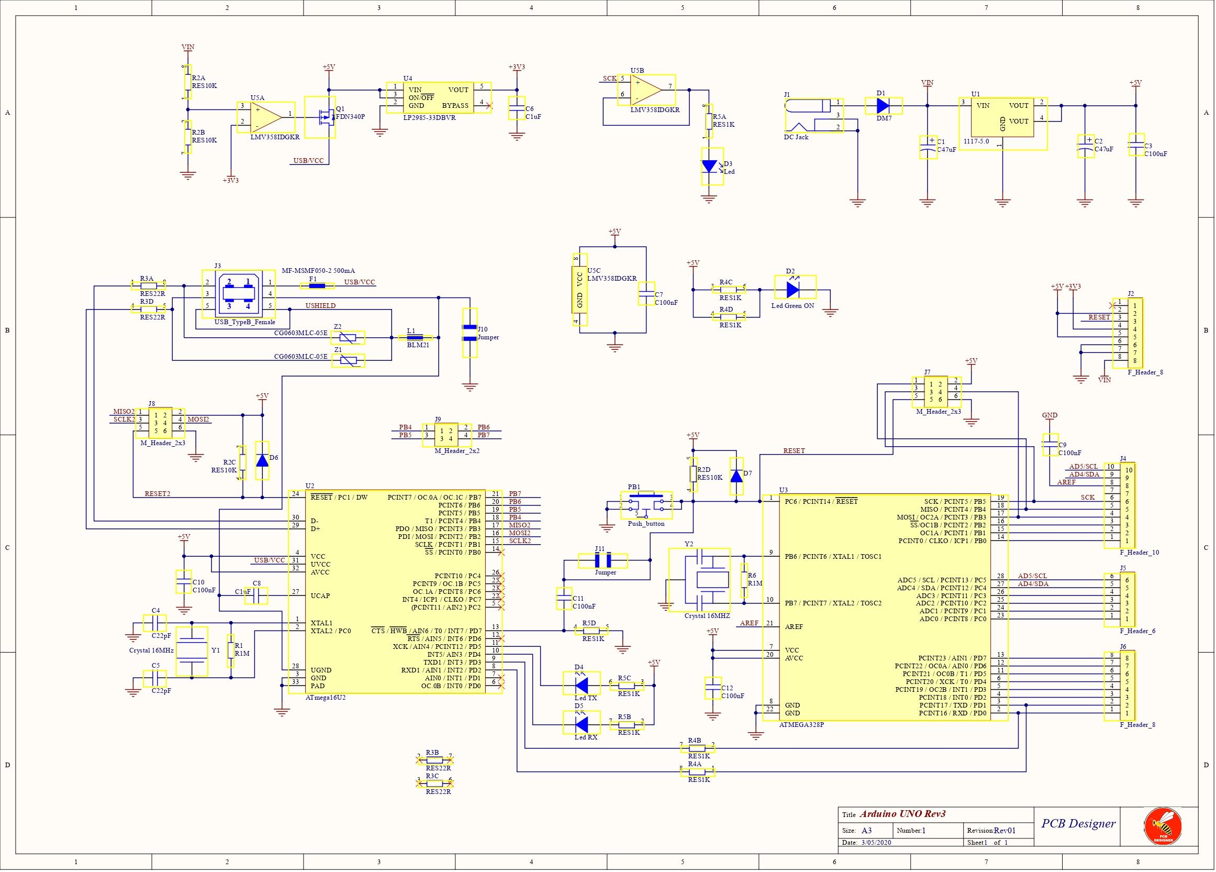Click the J4 F_Header_10 connector
Image resolution: width=1216 pixels, height=872 pixels.
pyautogui.click(x=1120, y=505)
